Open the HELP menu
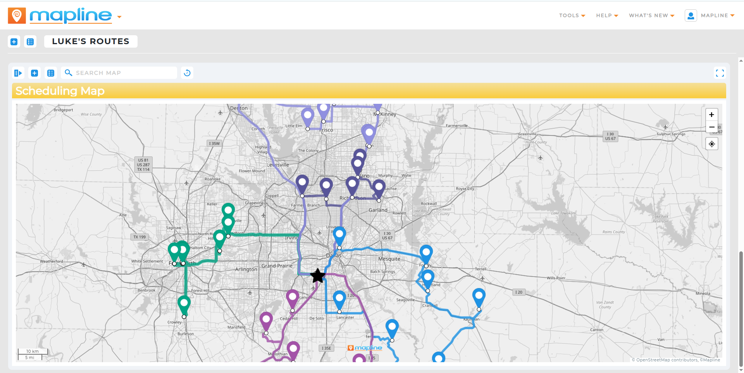 pos(607,15)
